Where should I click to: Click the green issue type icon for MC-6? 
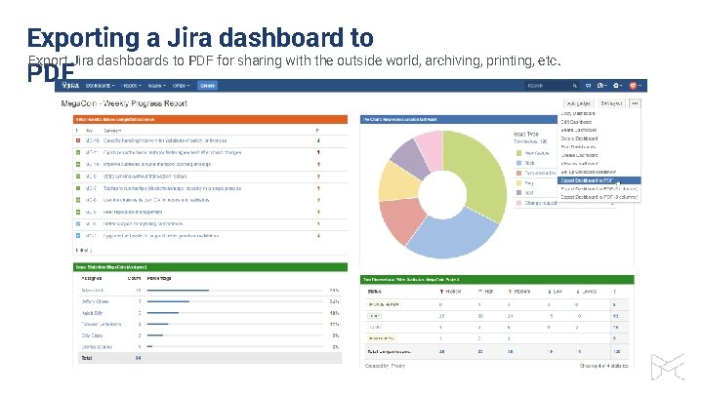pos(78,200)
